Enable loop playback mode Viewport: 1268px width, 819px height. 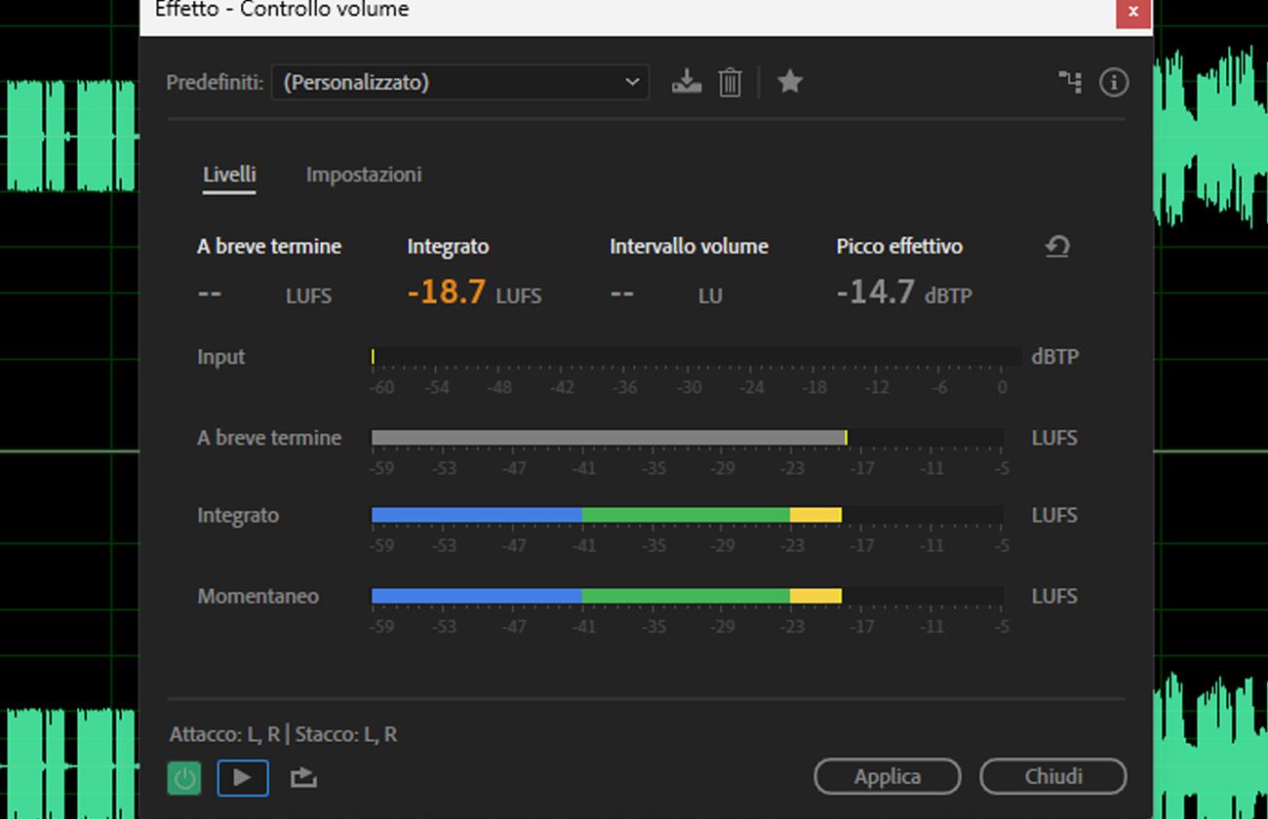tap(302, 777)
